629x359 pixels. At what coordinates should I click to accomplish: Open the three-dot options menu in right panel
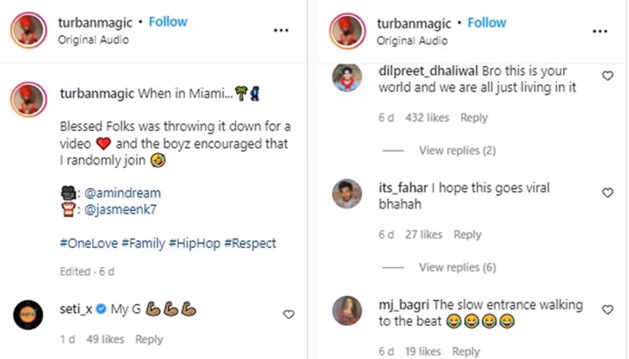tap(600, 31)
